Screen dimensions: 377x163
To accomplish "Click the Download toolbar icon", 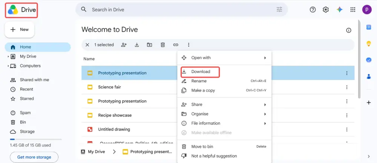I will click(137, 45).
